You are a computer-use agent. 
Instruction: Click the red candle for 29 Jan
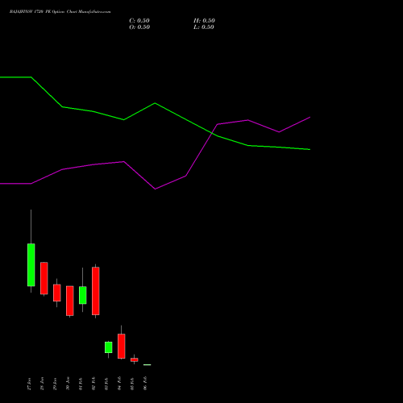click(57, 293)
